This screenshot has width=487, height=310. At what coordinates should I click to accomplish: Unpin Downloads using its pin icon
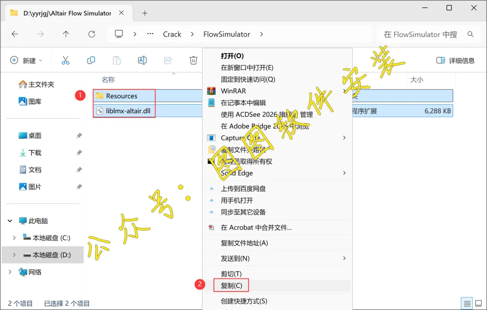[79, 153]
